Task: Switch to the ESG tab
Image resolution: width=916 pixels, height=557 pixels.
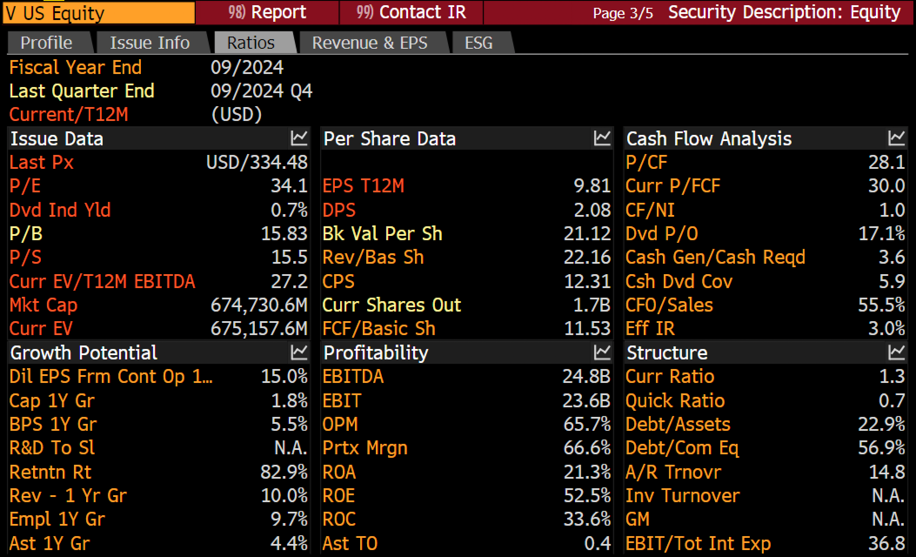Action: coord(479,43)
